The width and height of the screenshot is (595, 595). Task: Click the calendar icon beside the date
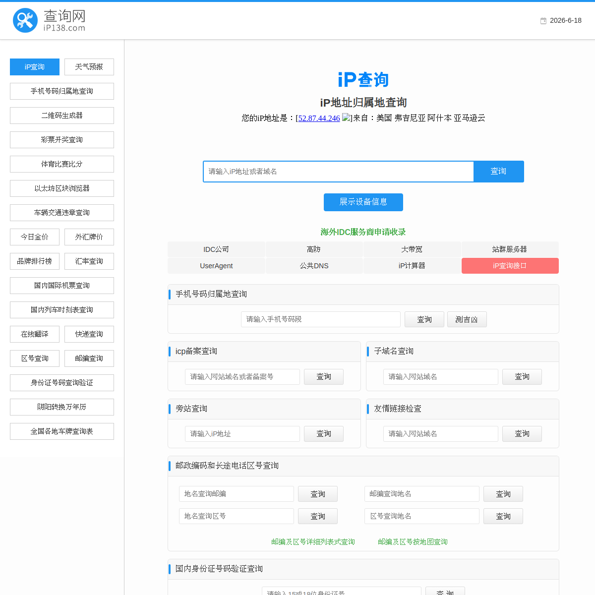543,21
